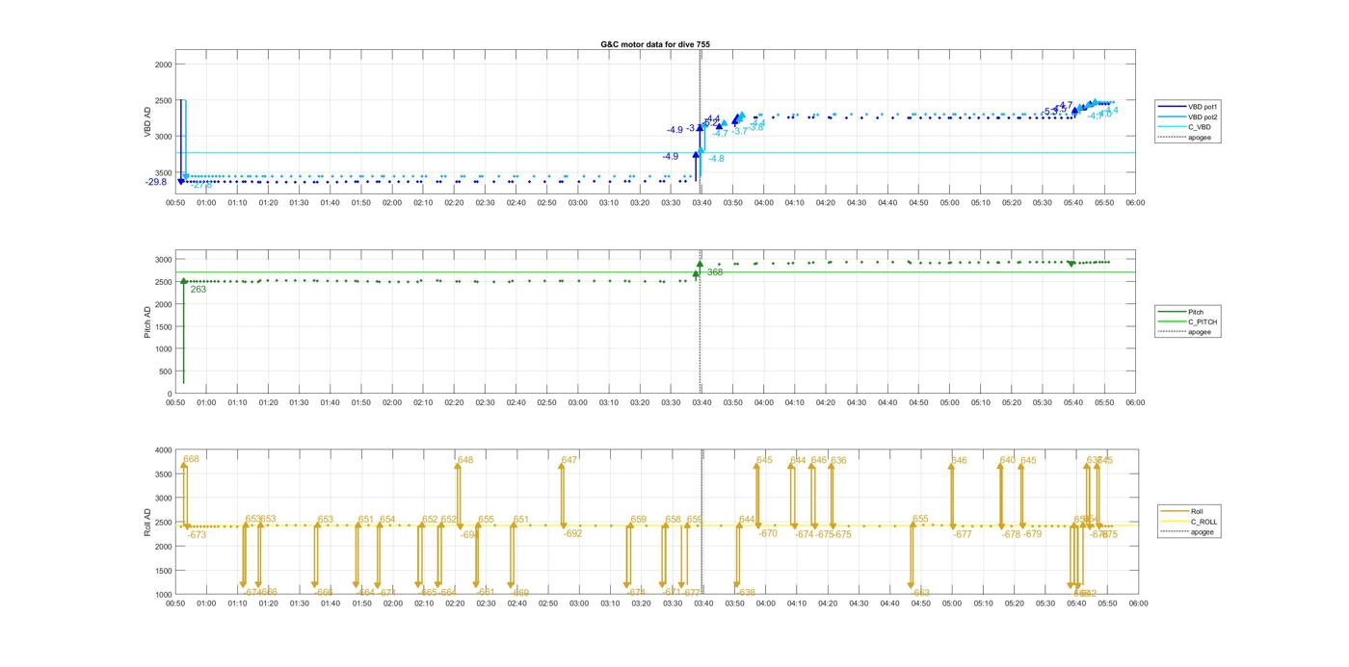Click the dark blue VBD arrow labeled -29.8

(180, 141)
